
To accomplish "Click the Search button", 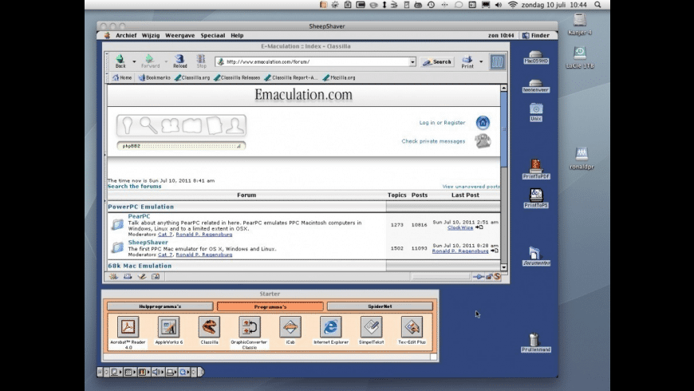I will [437, 61].
